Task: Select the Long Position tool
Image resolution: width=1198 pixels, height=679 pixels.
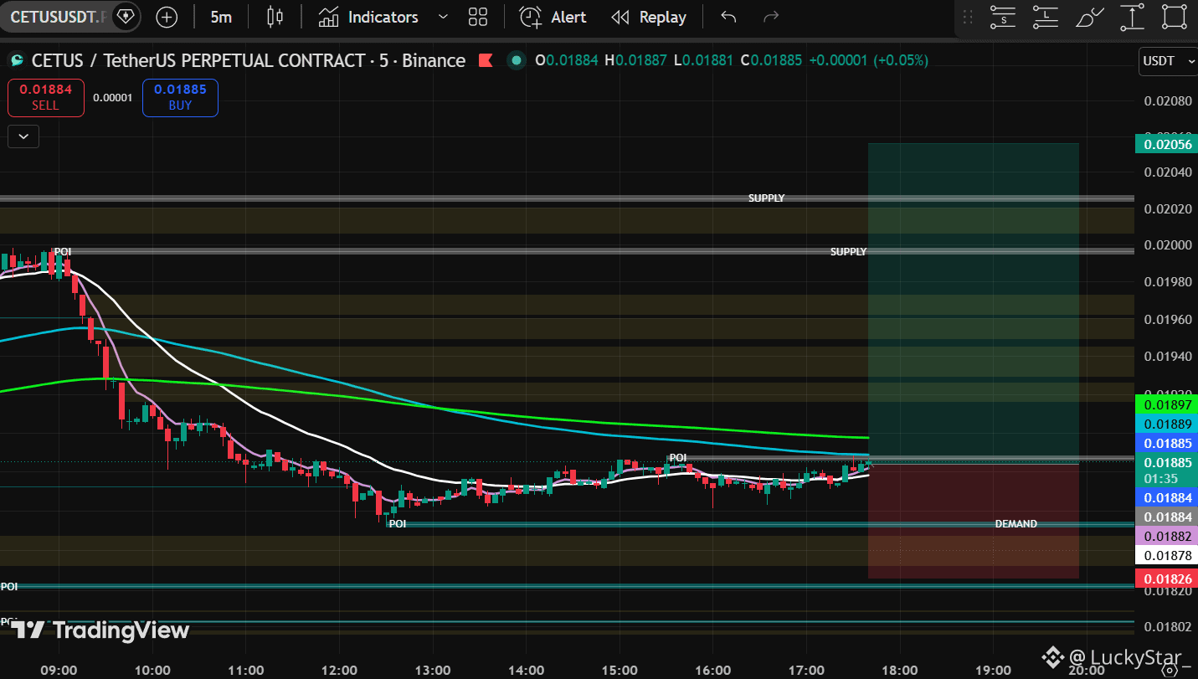Action: (1045, 17)
